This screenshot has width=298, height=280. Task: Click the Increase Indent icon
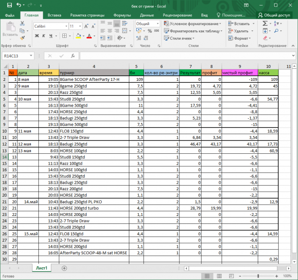pyautogui.click(x=110, y=38)
